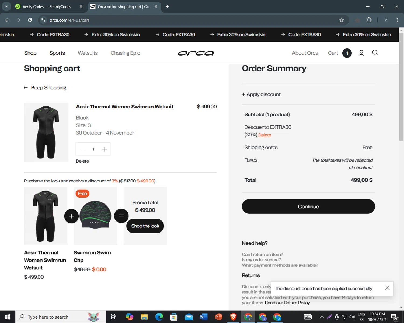Click the Cart link in header

click(x=333, y=53)
